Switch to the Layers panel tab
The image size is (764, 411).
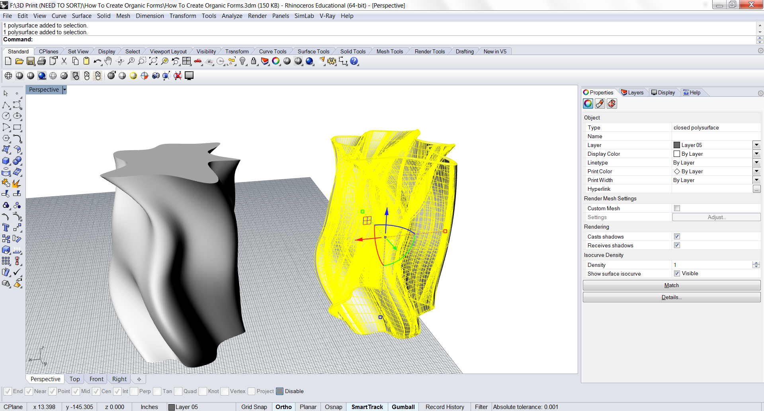click(x=632, y=92)
